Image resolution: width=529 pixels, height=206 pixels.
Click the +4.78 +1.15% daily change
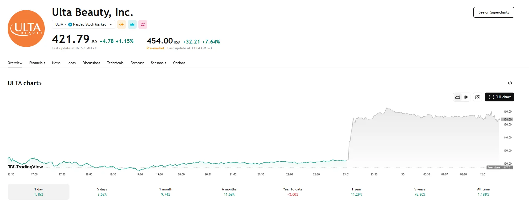coord(117,41)
